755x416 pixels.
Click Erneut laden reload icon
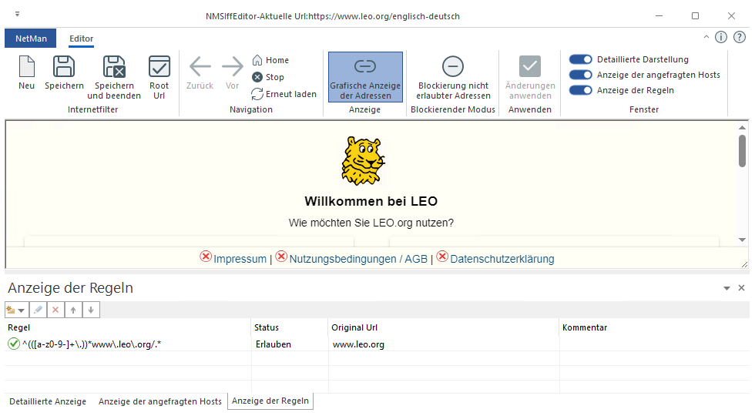click(x=258, y=94)
